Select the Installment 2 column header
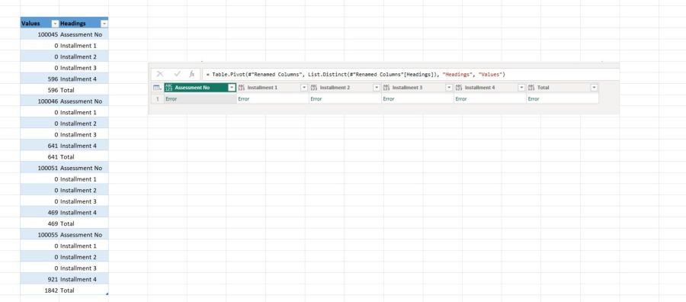This screenshot has height=302, width=686. pyautogui.click(x=345, y=88)
